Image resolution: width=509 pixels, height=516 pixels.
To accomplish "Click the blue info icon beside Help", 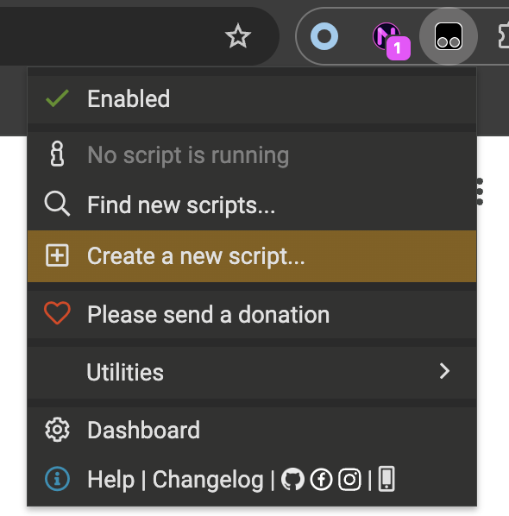I will tap(57, 479).
